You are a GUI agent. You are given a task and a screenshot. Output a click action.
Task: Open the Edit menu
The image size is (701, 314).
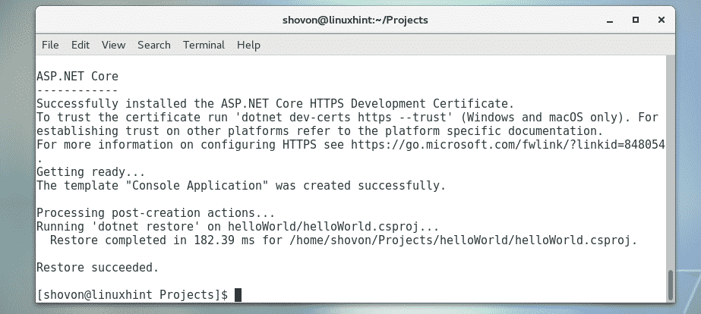click(x=81, y=45)
